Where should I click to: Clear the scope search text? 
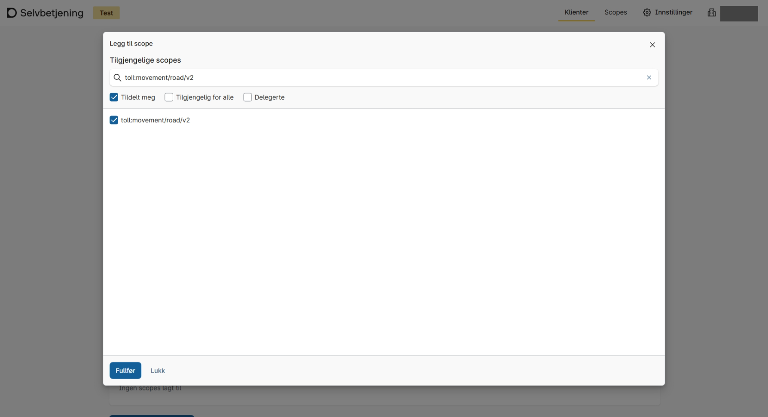pyautogui.click(x=649, y=78)
